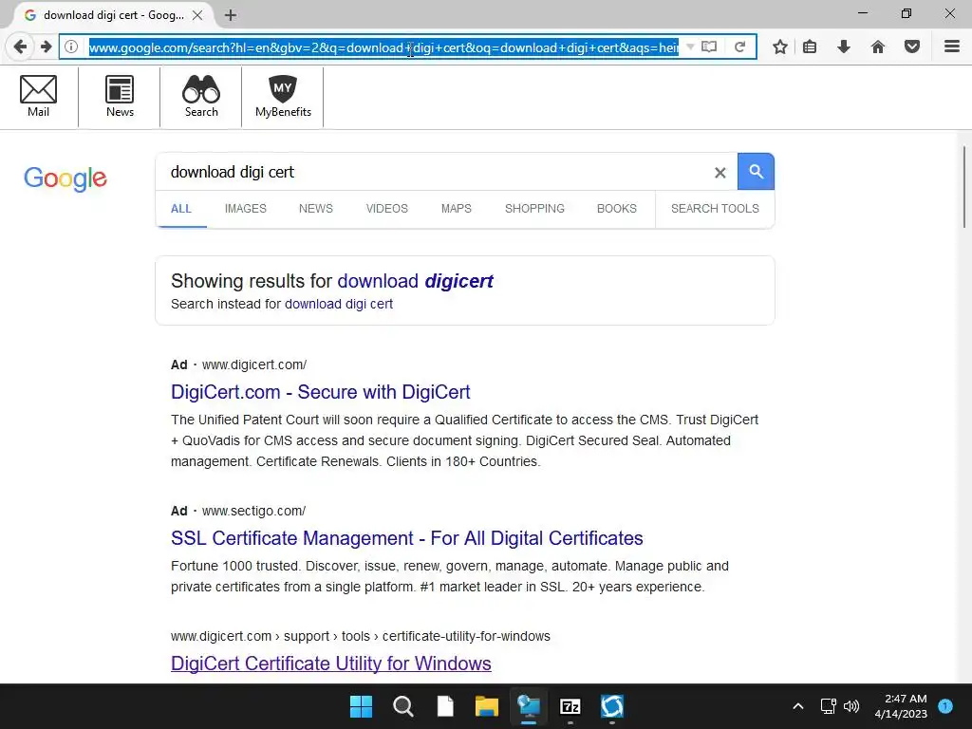Open SEARCH TOOLS options
972x729 pixels.
pyautogui.click(x=715, y=209)
